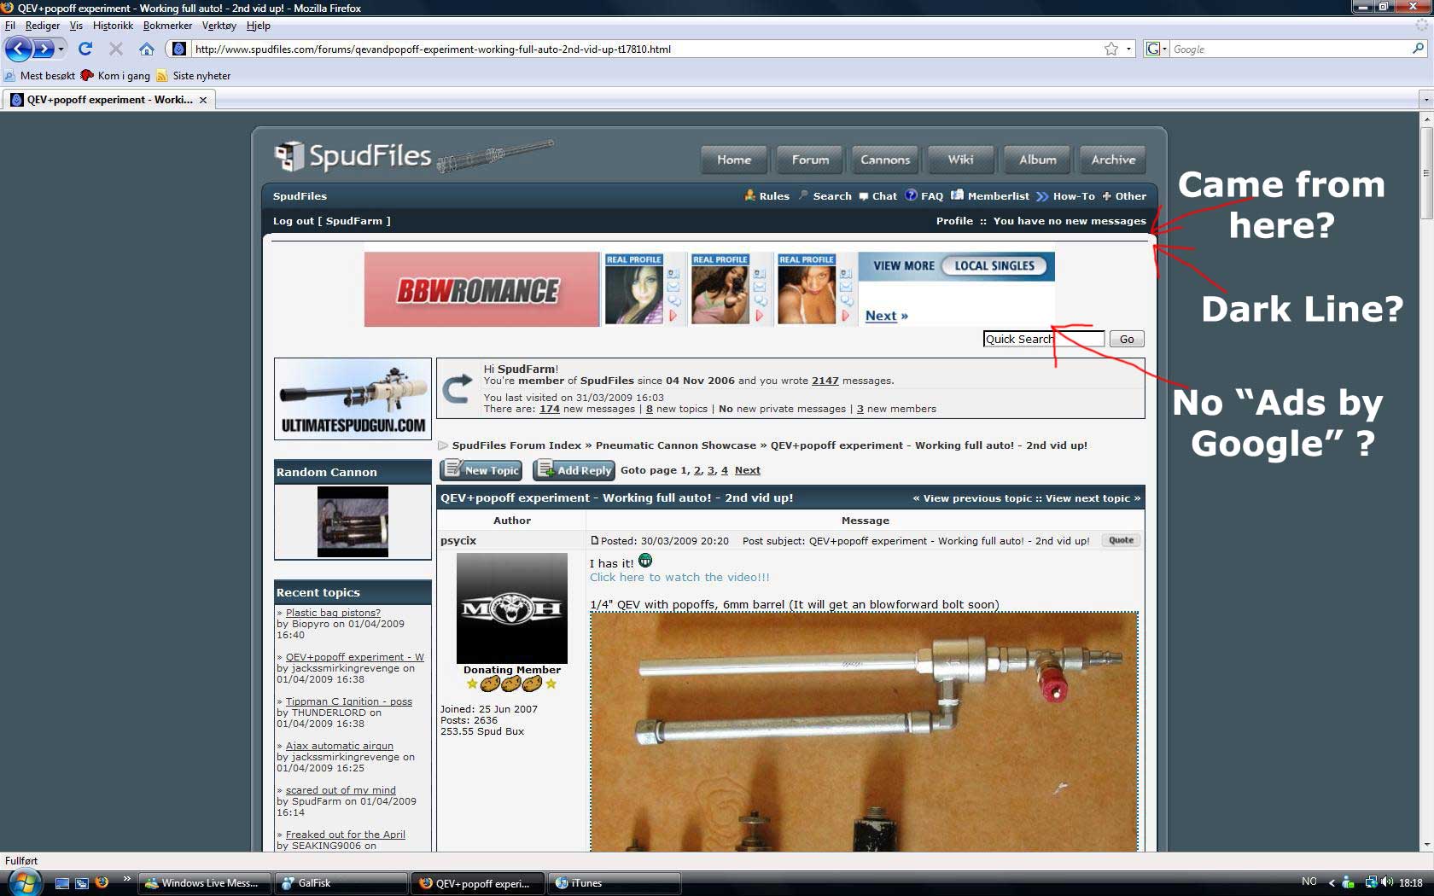Click the Add Reply button
The width and height of the screenshot is (1434, 896).
574,470
